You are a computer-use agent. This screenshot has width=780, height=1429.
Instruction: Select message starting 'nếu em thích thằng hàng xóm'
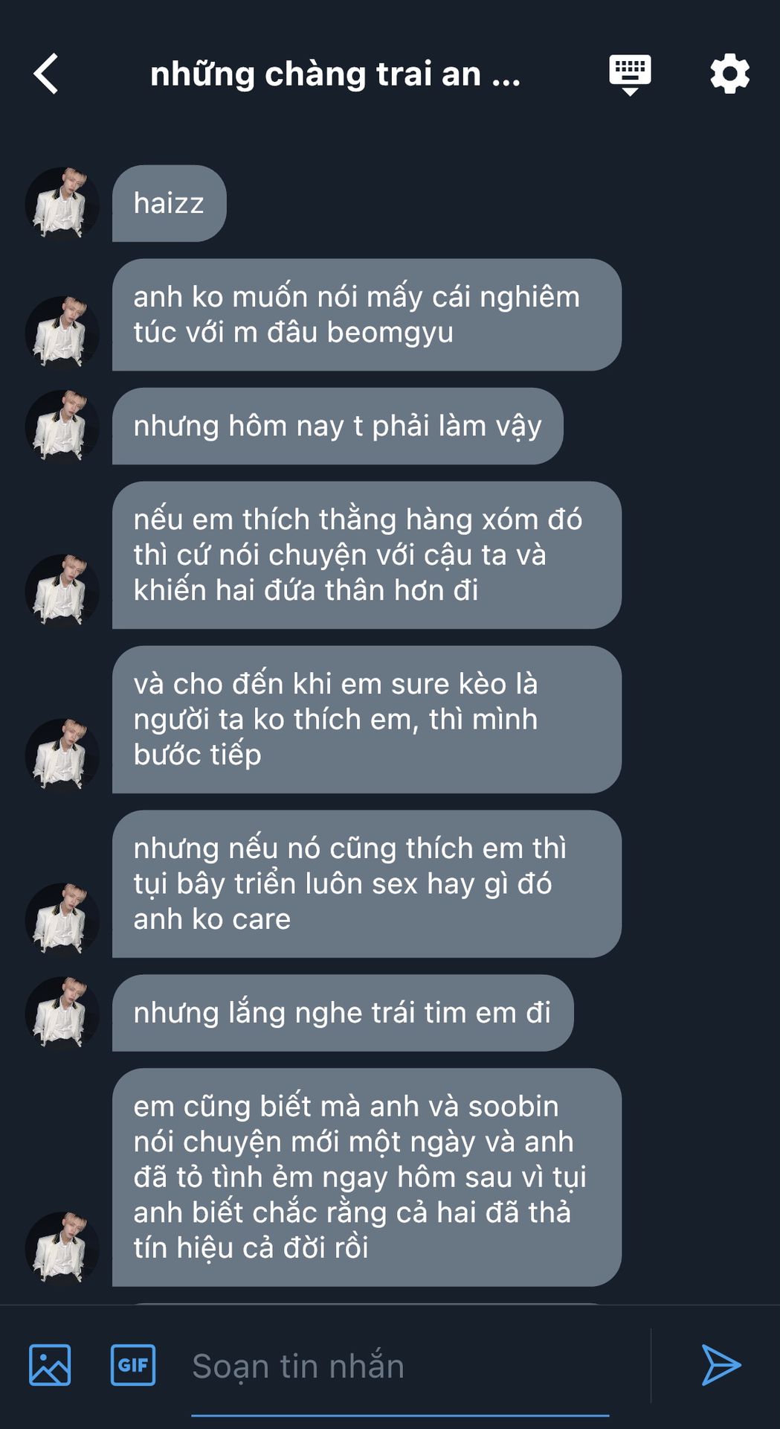[367, 555]
